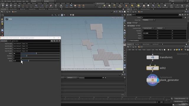
Task: Adjust the Bevel slider in plank_generator
Action: pyautogui.click(x=40, y=61)
